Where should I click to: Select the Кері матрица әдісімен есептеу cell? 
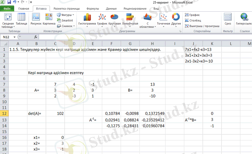[x=56, y=73]
